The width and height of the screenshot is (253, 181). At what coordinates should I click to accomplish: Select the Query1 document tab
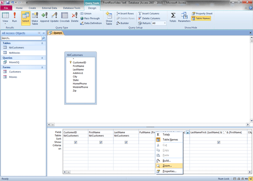[56, 33]
